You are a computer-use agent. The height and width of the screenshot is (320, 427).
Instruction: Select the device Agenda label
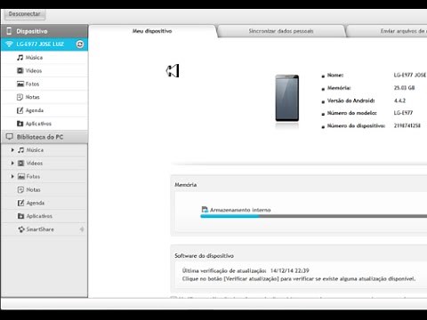[35, 110]
